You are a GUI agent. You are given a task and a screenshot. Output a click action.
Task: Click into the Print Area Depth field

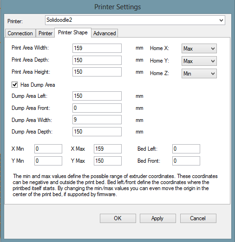(97, 60)
